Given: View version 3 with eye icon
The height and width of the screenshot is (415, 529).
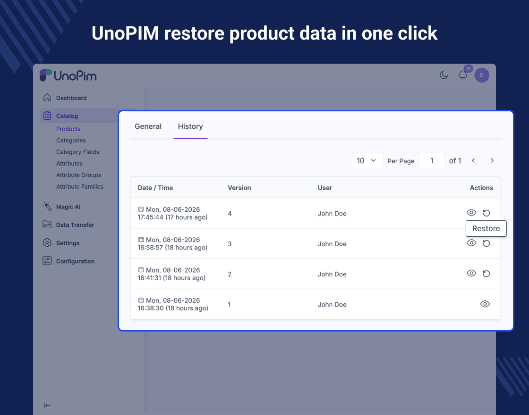Looking at the screenshot, I should pos(471,243).
